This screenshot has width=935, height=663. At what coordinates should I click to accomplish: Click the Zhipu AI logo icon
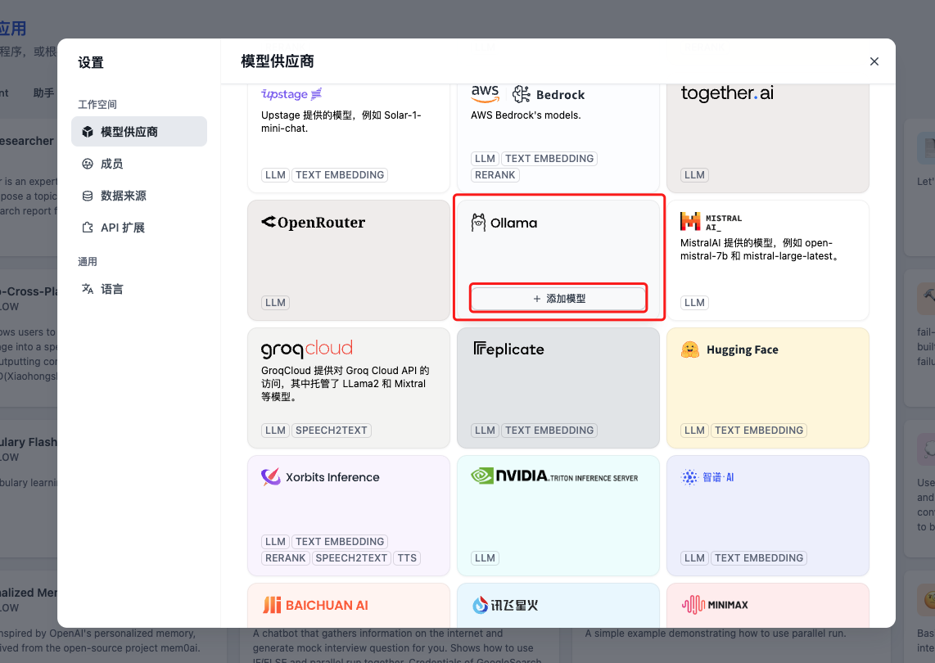coord(690,477)
